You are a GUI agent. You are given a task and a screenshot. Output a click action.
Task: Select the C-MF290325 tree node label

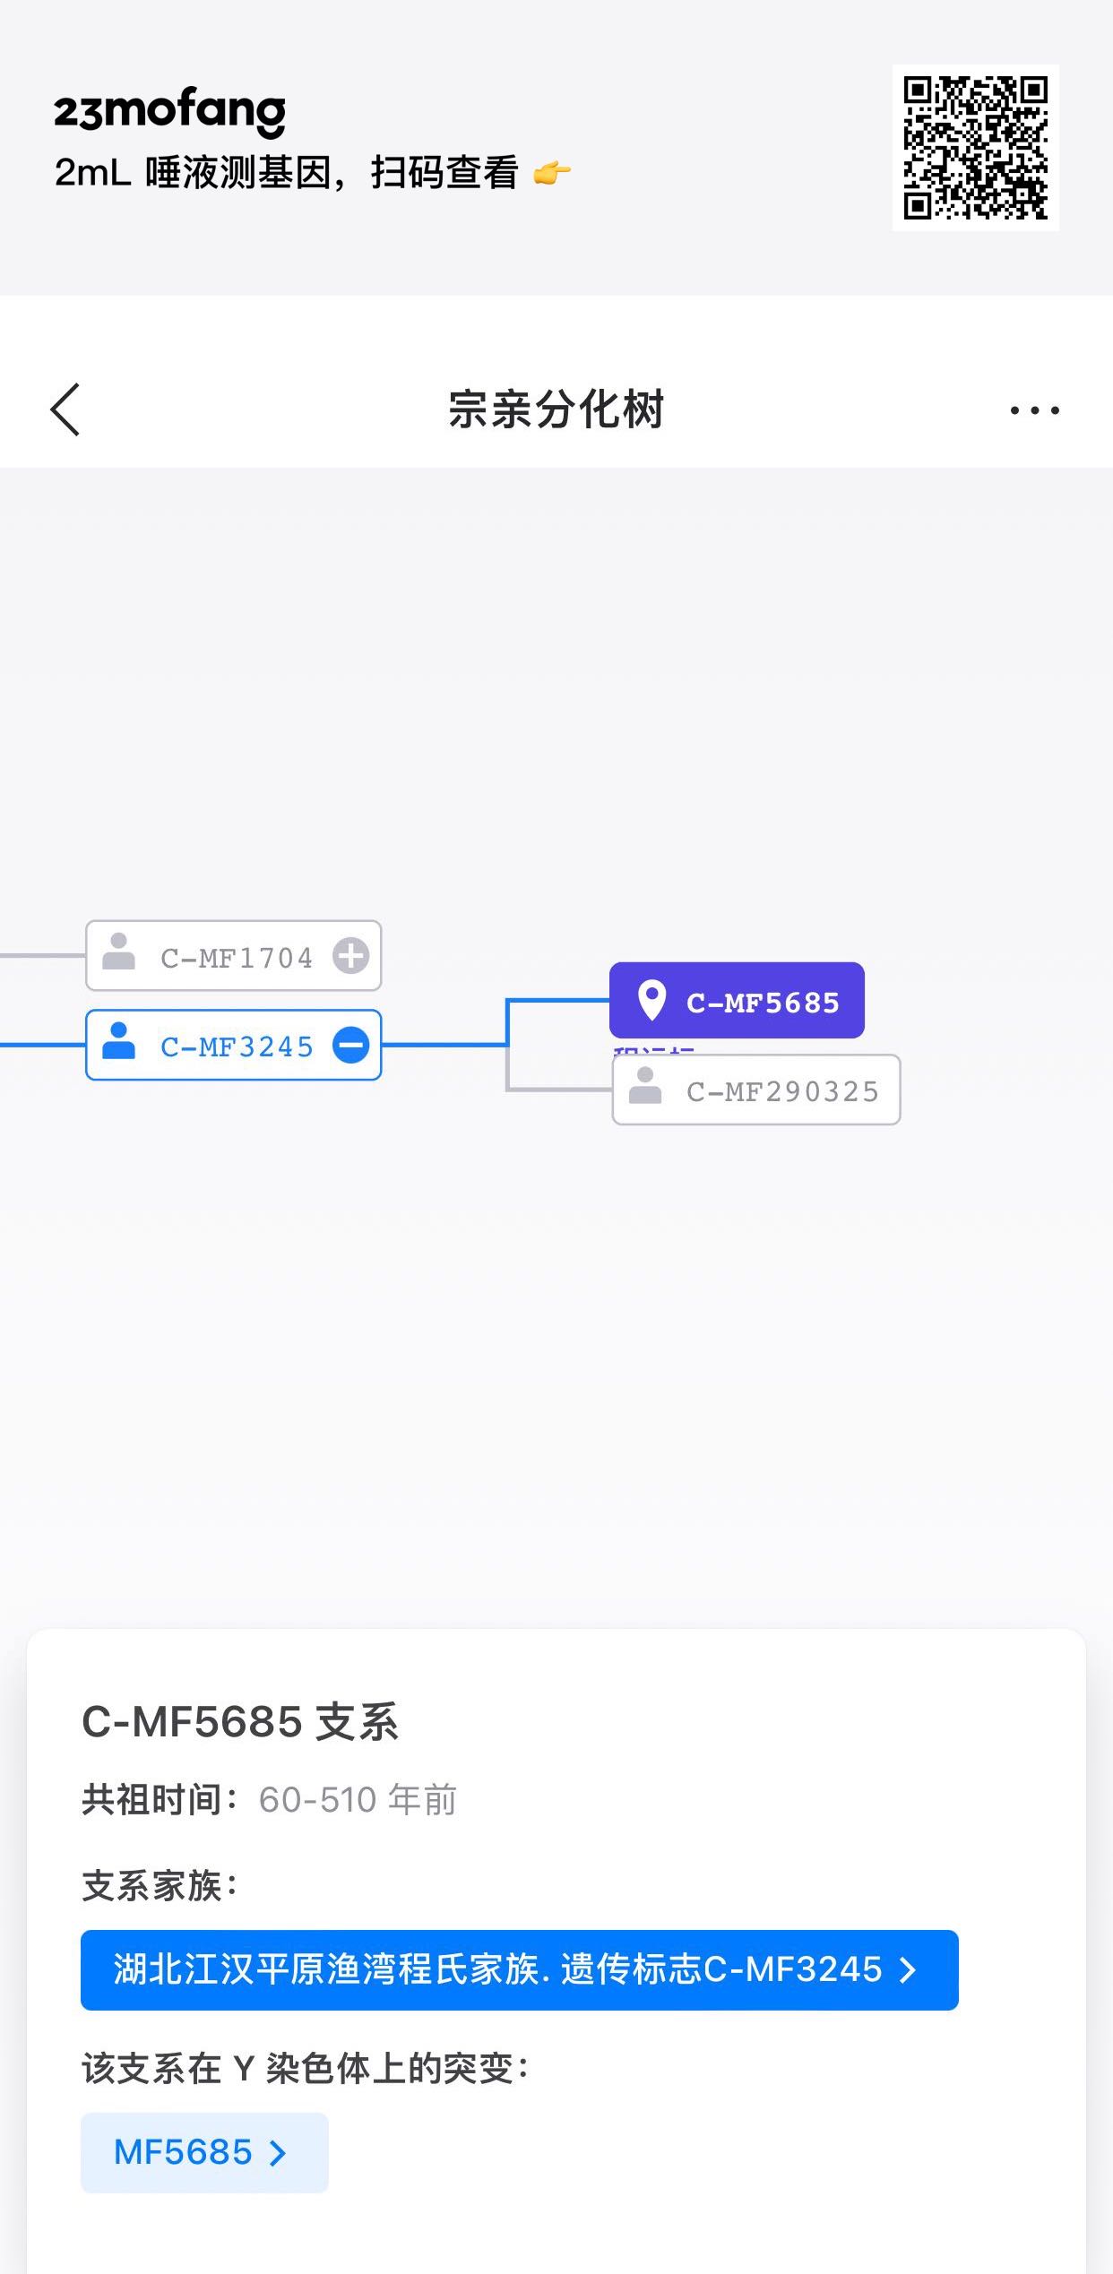pos(782,1091)
